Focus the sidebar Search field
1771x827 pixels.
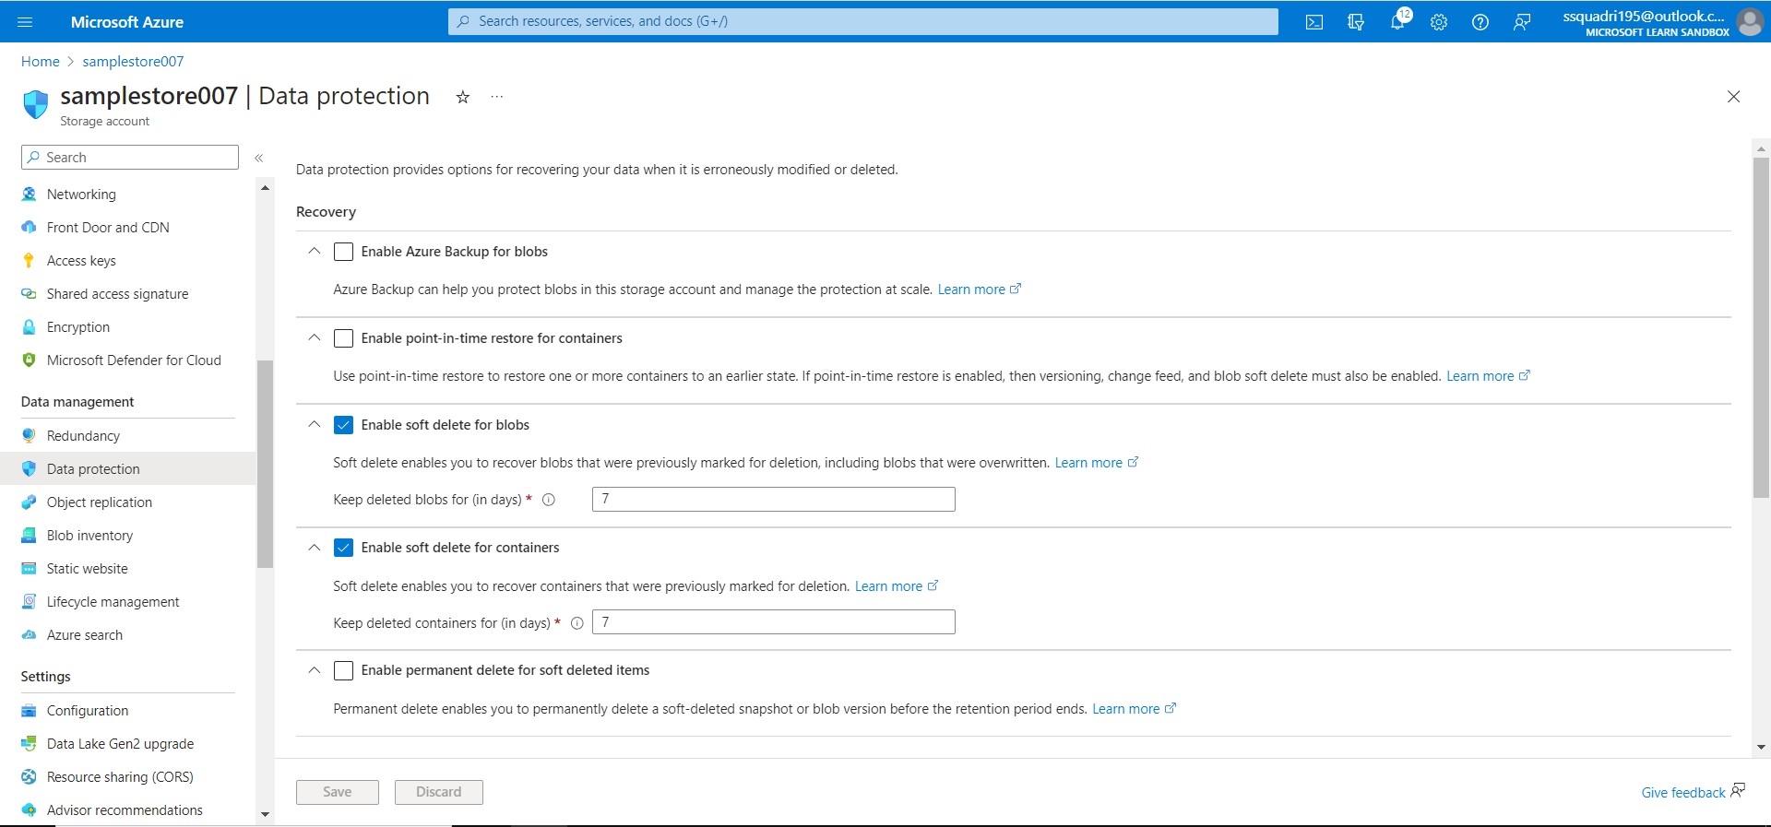pyautogui.click(x=130, y=158)
